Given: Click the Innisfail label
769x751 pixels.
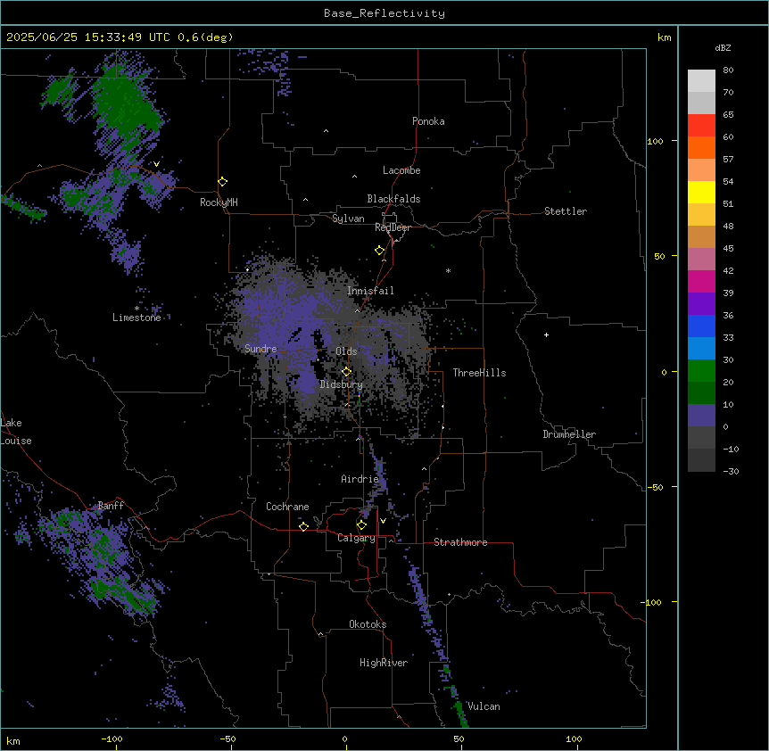Looking at the screenshot, I should click(x=370, y=291).
